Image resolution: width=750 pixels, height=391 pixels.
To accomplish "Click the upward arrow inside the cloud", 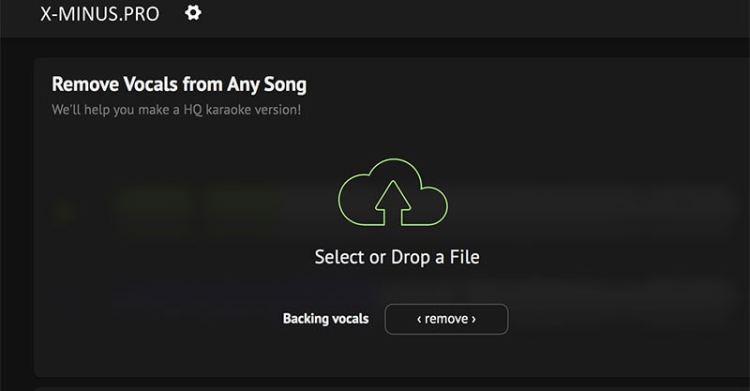I will click(393, 203).
